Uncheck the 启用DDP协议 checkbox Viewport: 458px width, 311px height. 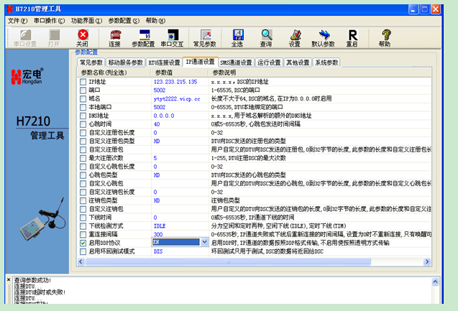pyautogui.click(x=83, y=243)
